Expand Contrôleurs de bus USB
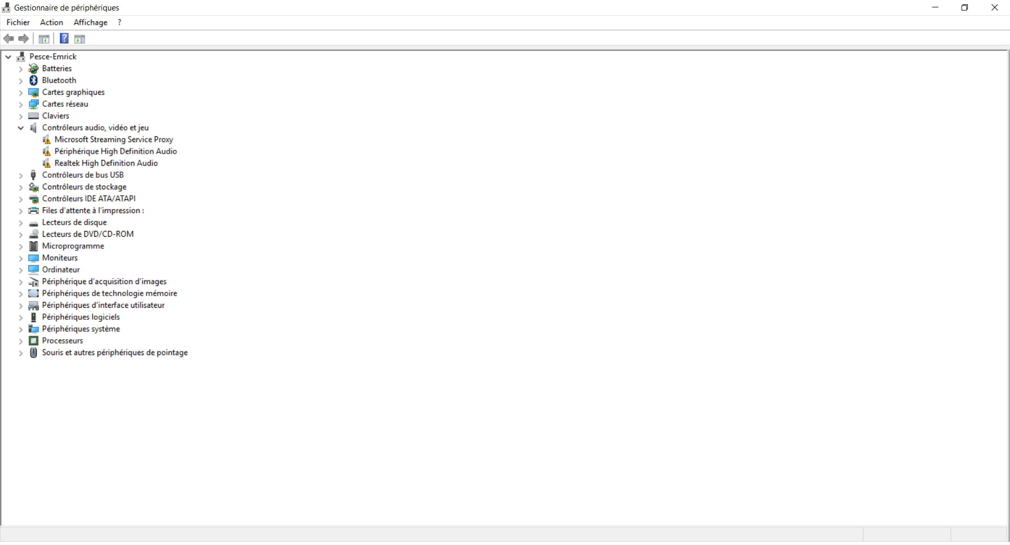 21,175
